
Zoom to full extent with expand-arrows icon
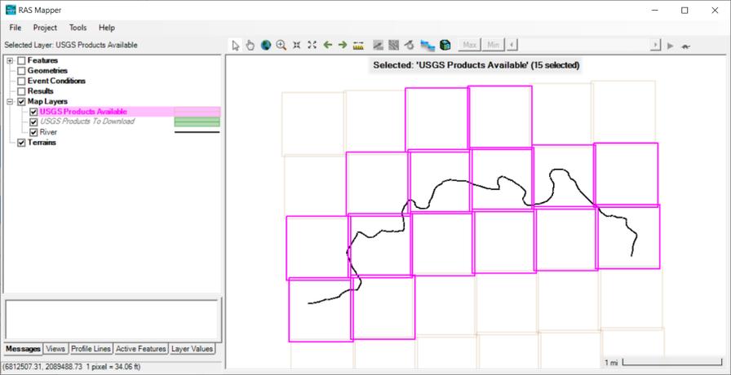tap(312, 45)
